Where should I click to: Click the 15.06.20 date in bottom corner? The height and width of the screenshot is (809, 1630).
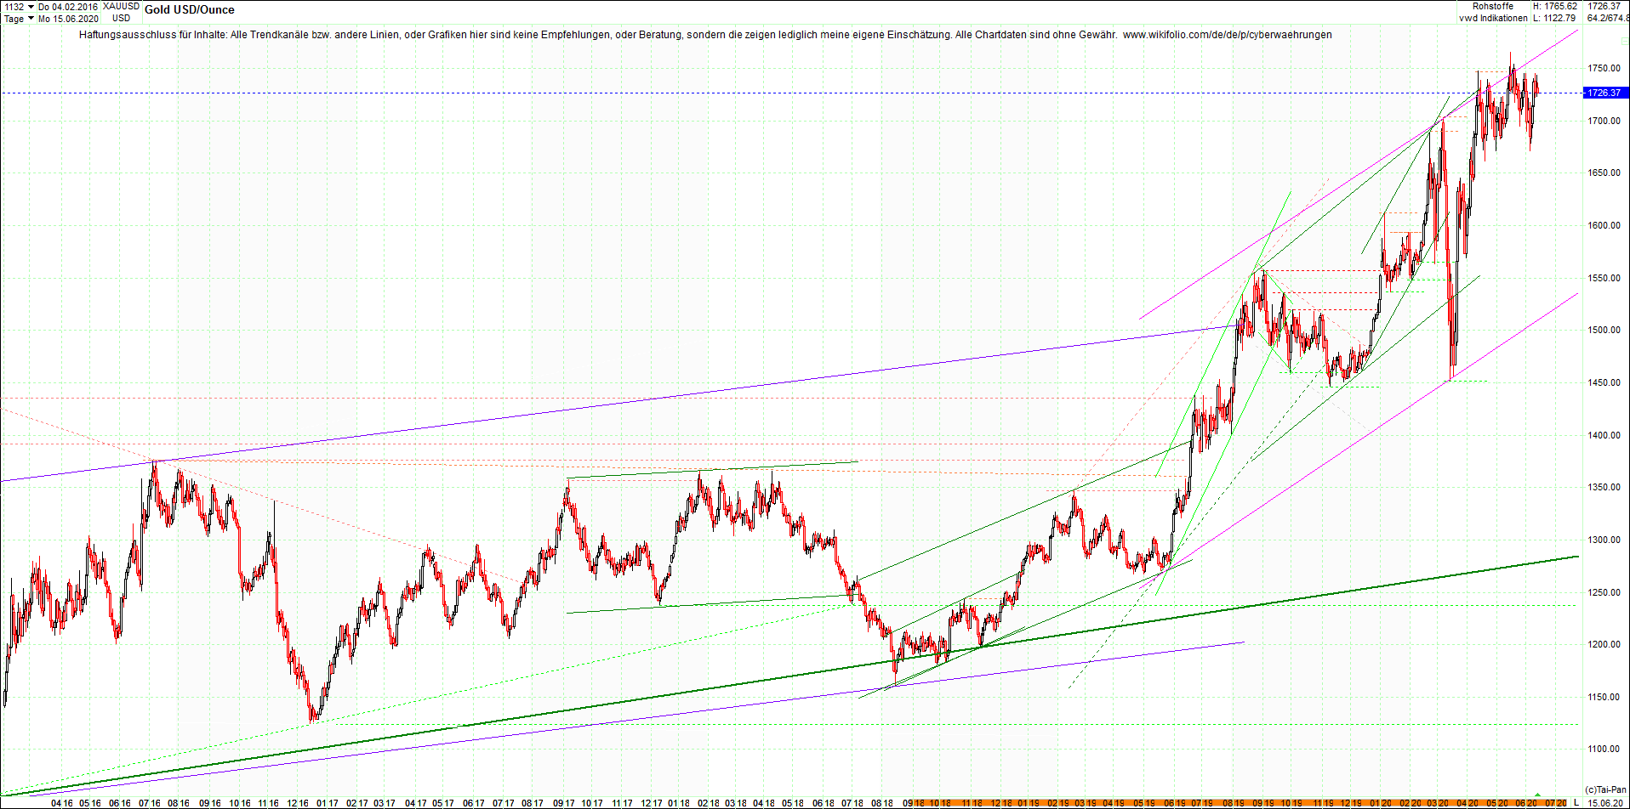(x=1604, y=803)
